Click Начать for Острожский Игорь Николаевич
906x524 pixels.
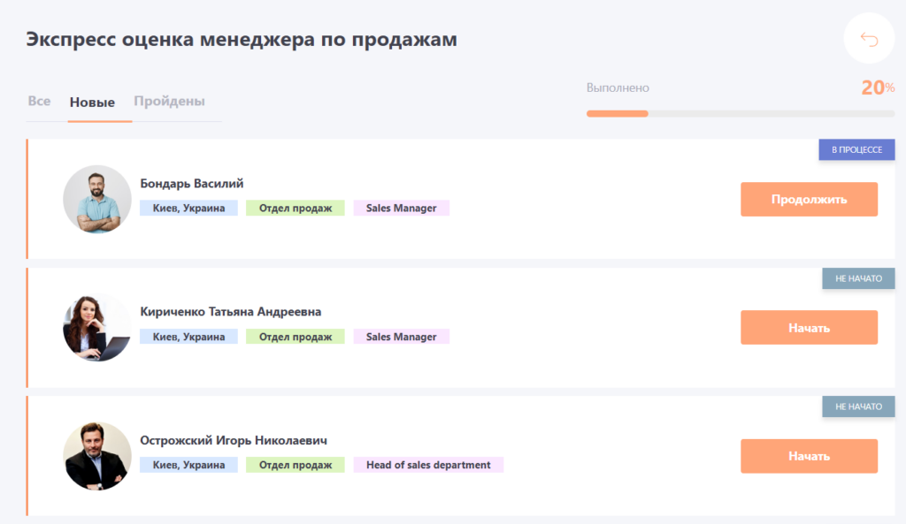(x=809, y=456)
